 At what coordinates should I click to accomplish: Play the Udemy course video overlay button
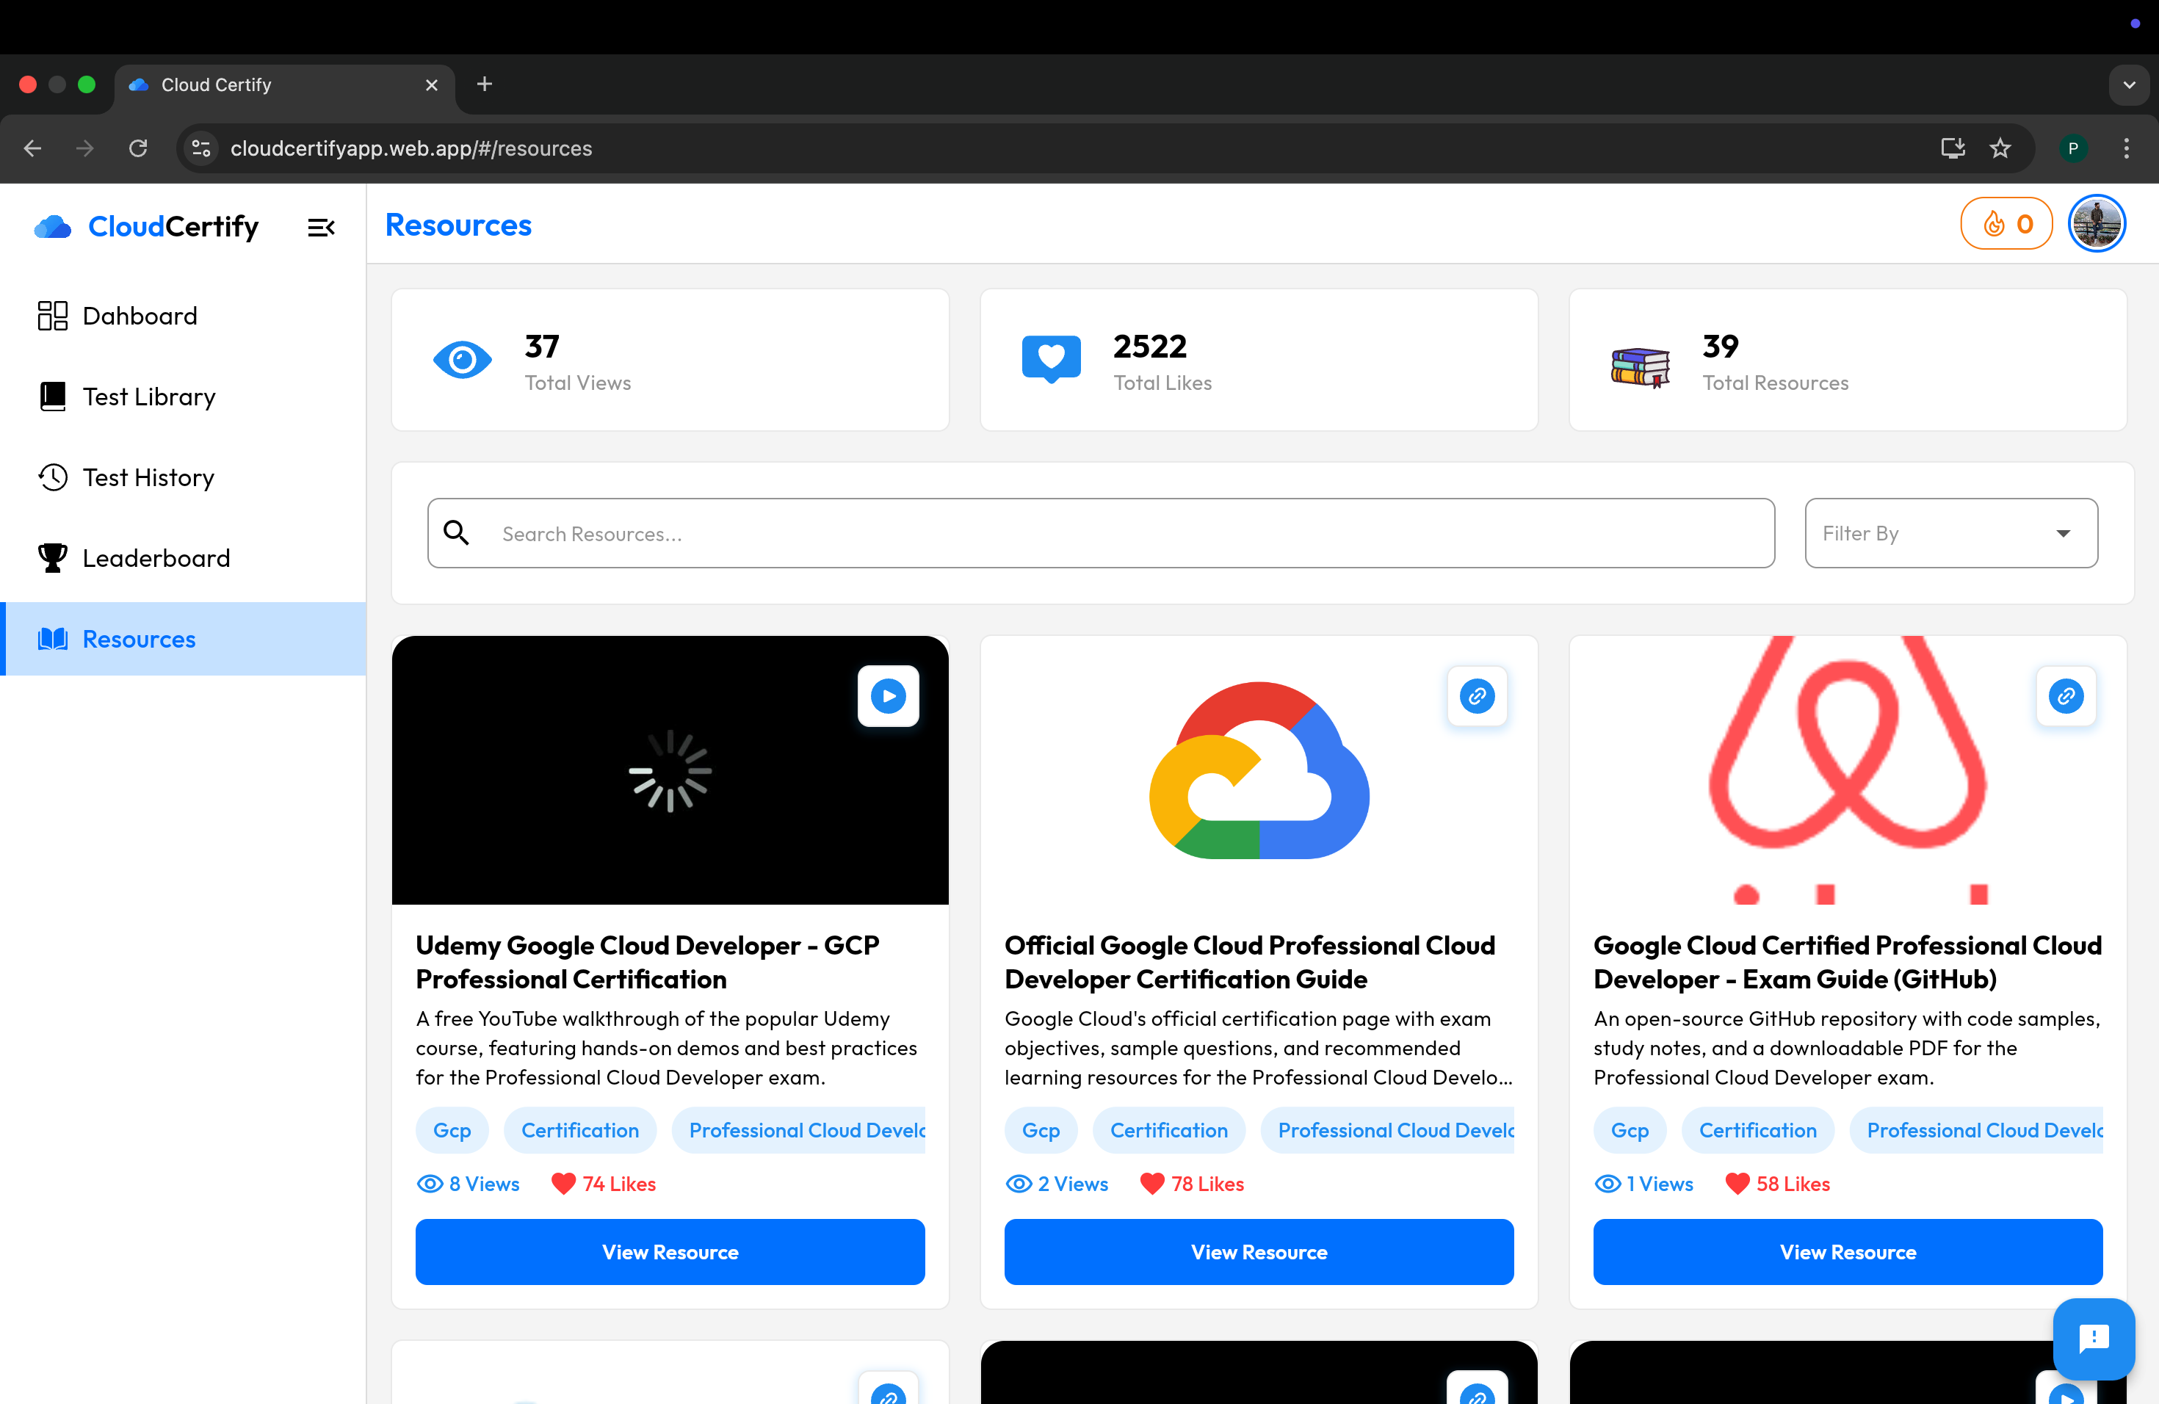click(x=888, y=695)
